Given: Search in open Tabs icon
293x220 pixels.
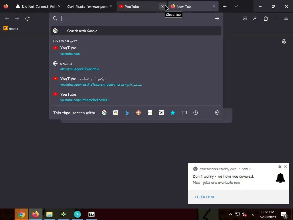Looking at the screenshot, I should (184, 113).
